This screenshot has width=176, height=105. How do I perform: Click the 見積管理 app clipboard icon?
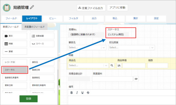(7, 8)
